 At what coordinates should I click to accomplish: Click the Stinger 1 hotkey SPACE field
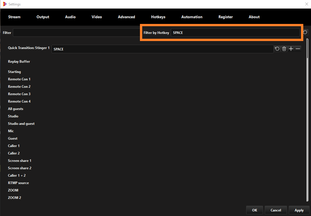[x=163, y=49]
